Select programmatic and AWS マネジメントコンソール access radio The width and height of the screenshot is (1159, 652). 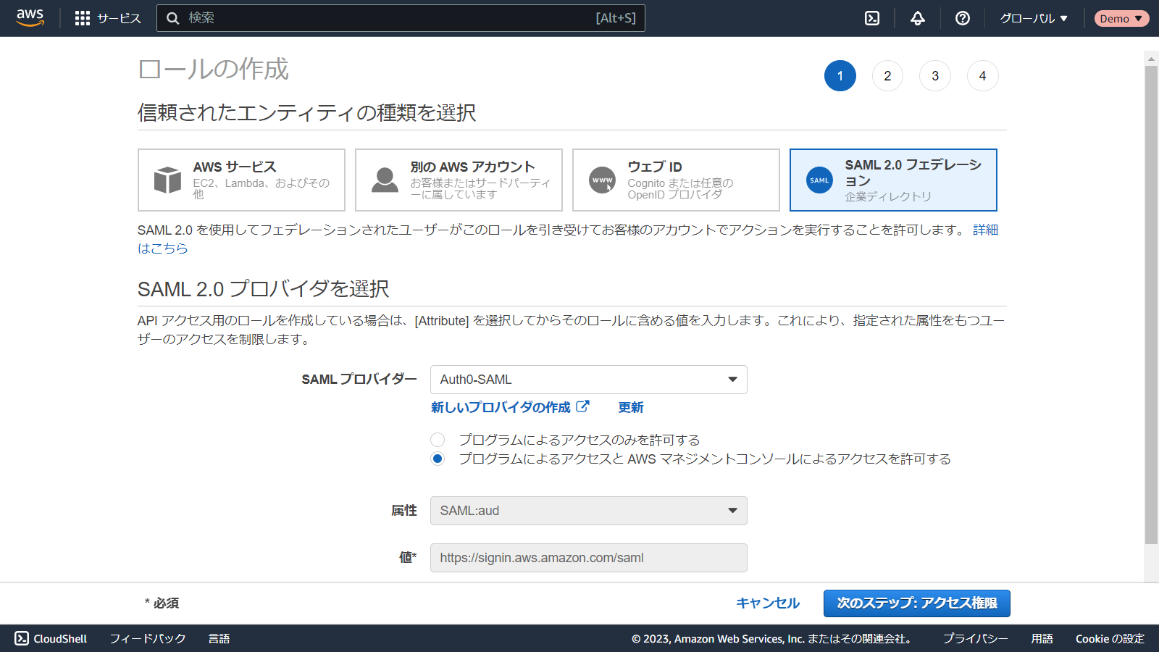coord(438,459)
